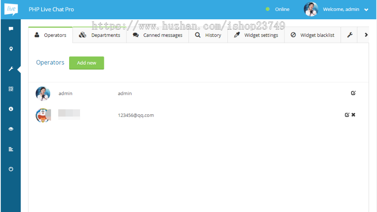Open the History tab

pos(208,35)
